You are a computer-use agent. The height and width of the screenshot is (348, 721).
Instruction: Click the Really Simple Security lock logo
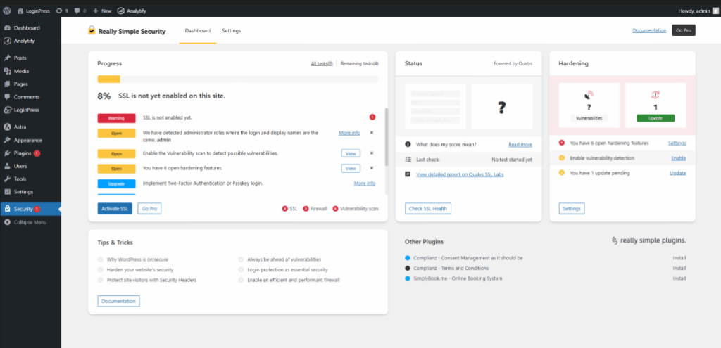point(92,30)
